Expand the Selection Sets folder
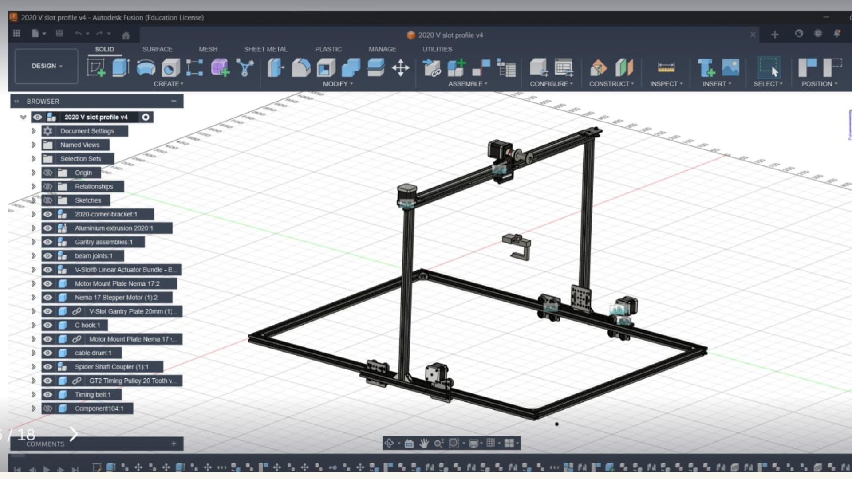The width and height of the screenshot is (852, 479). click(x=33, y=159)
